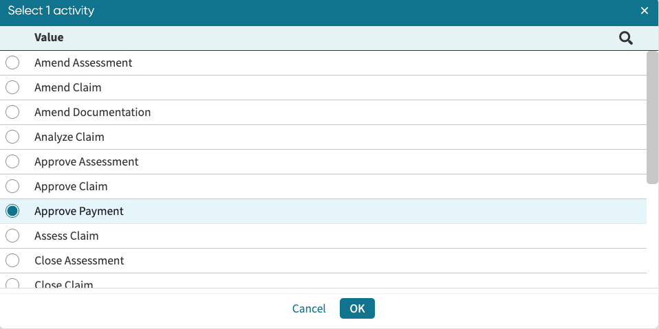The height and width of the screenshot is (329, 659).
Task: Click the Cancel link
Action: tap(309, 308)
